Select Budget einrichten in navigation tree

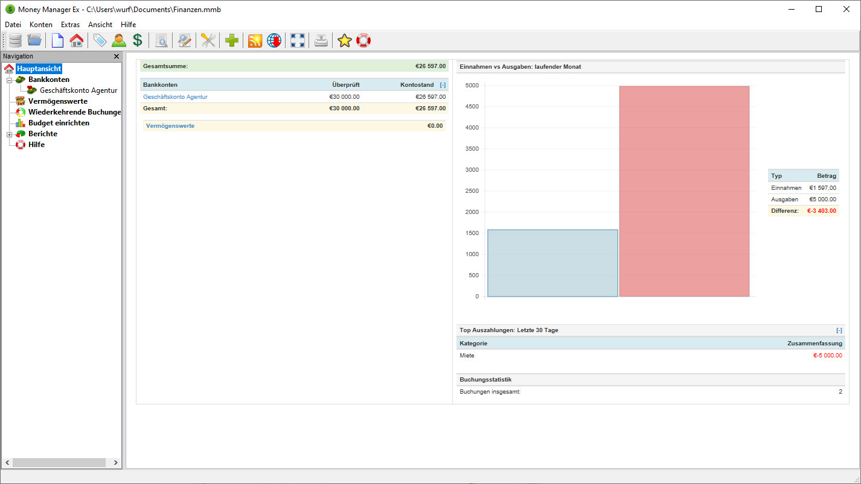click(x=59, y=123)
